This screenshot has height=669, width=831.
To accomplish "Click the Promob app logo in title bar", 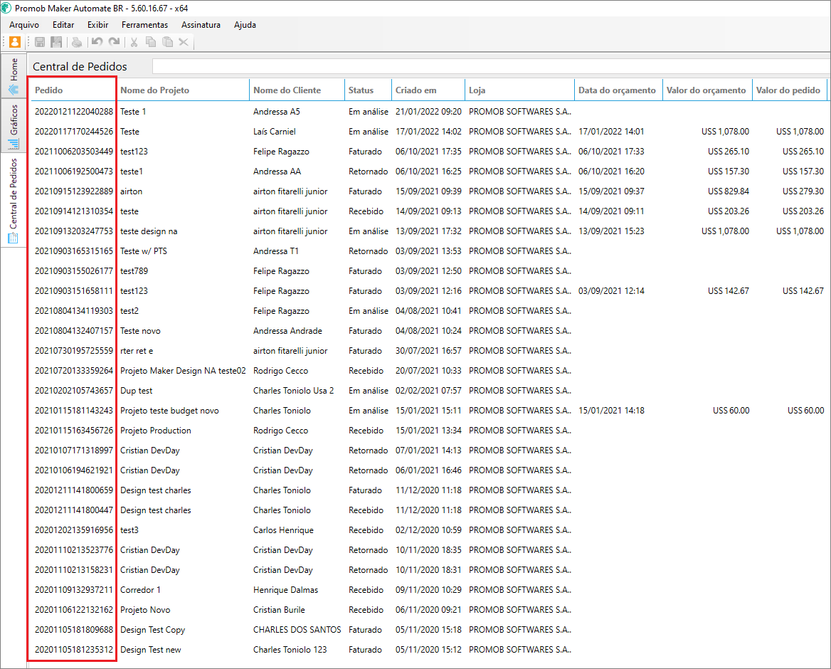I will 6,8.
